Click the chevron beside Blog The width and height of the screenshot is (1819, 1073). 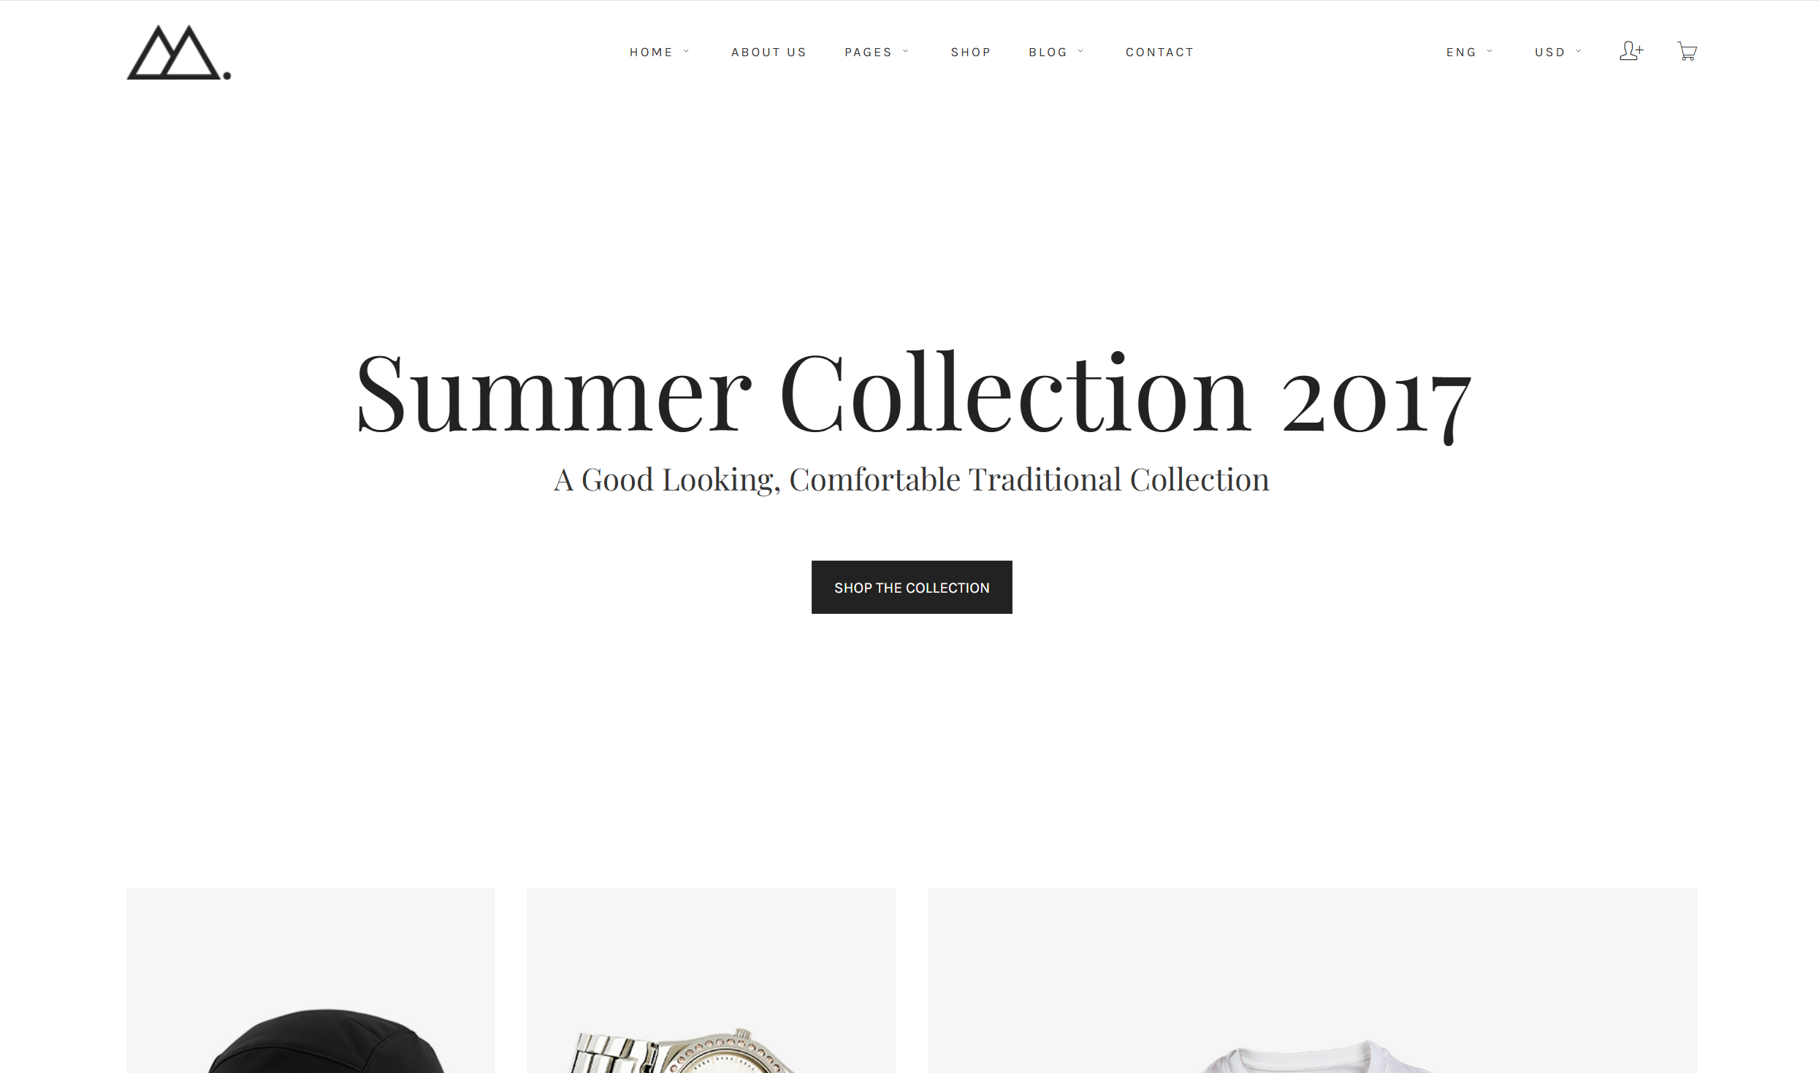(1080, 51)
